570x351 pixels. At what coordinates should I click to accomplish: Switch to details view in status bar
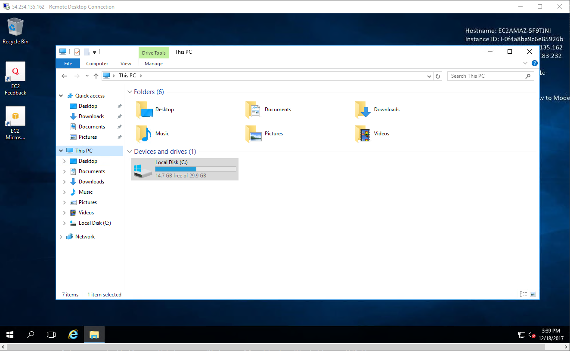point(524,294)
